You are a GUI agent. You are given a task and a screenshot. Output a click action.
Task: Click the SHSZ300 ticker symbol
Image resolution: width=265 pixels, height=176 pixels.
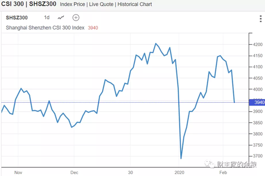[17, 18]
